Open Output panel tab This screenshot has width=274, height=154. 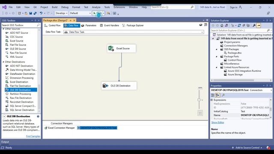tap(5, 142)
